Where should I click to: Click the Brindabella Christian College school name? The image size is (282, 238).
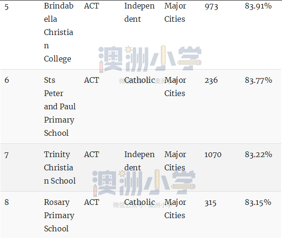[x=59, y=33]
